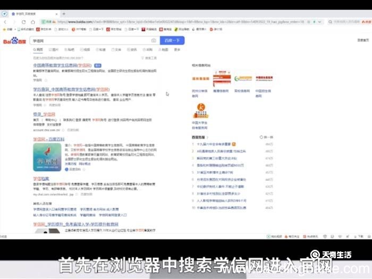372x279 pixels.
Task: Focus the address bar showing the www.baidu.com URL
Action: 180,22
